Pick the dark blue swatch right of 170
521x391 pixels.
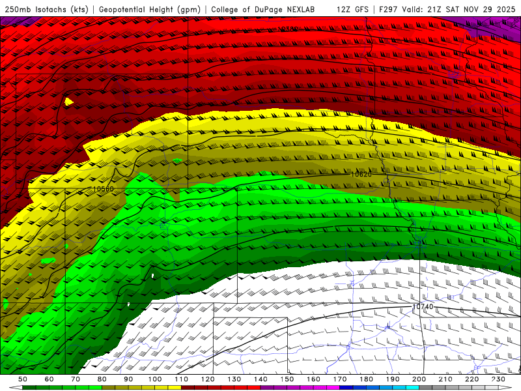pos(346,388)
